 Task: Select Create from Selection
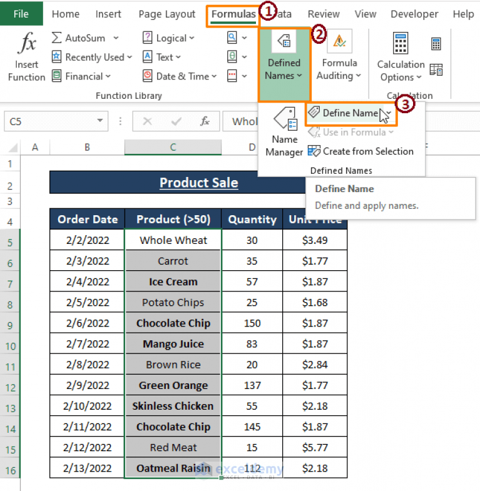coord(360,151)
